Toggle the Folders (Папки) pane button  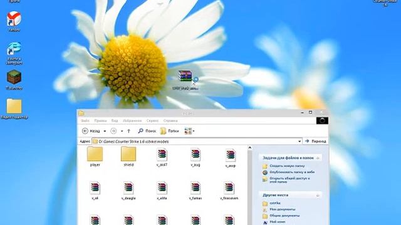coord(169,131)
